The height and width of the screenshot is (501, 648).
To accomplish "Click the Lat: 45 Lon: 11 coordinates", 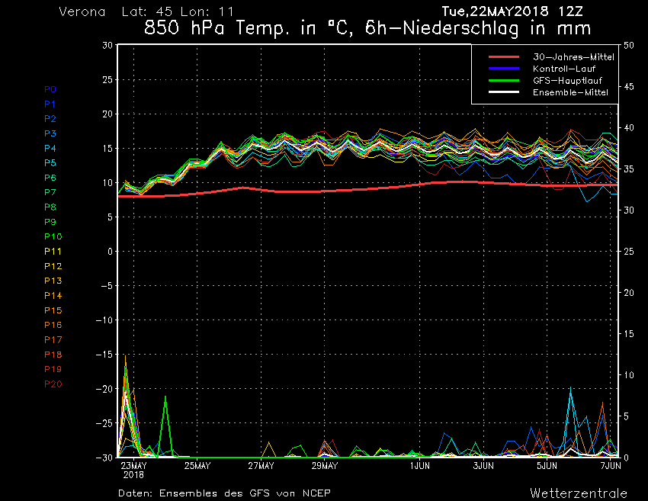I will (178, 11).
